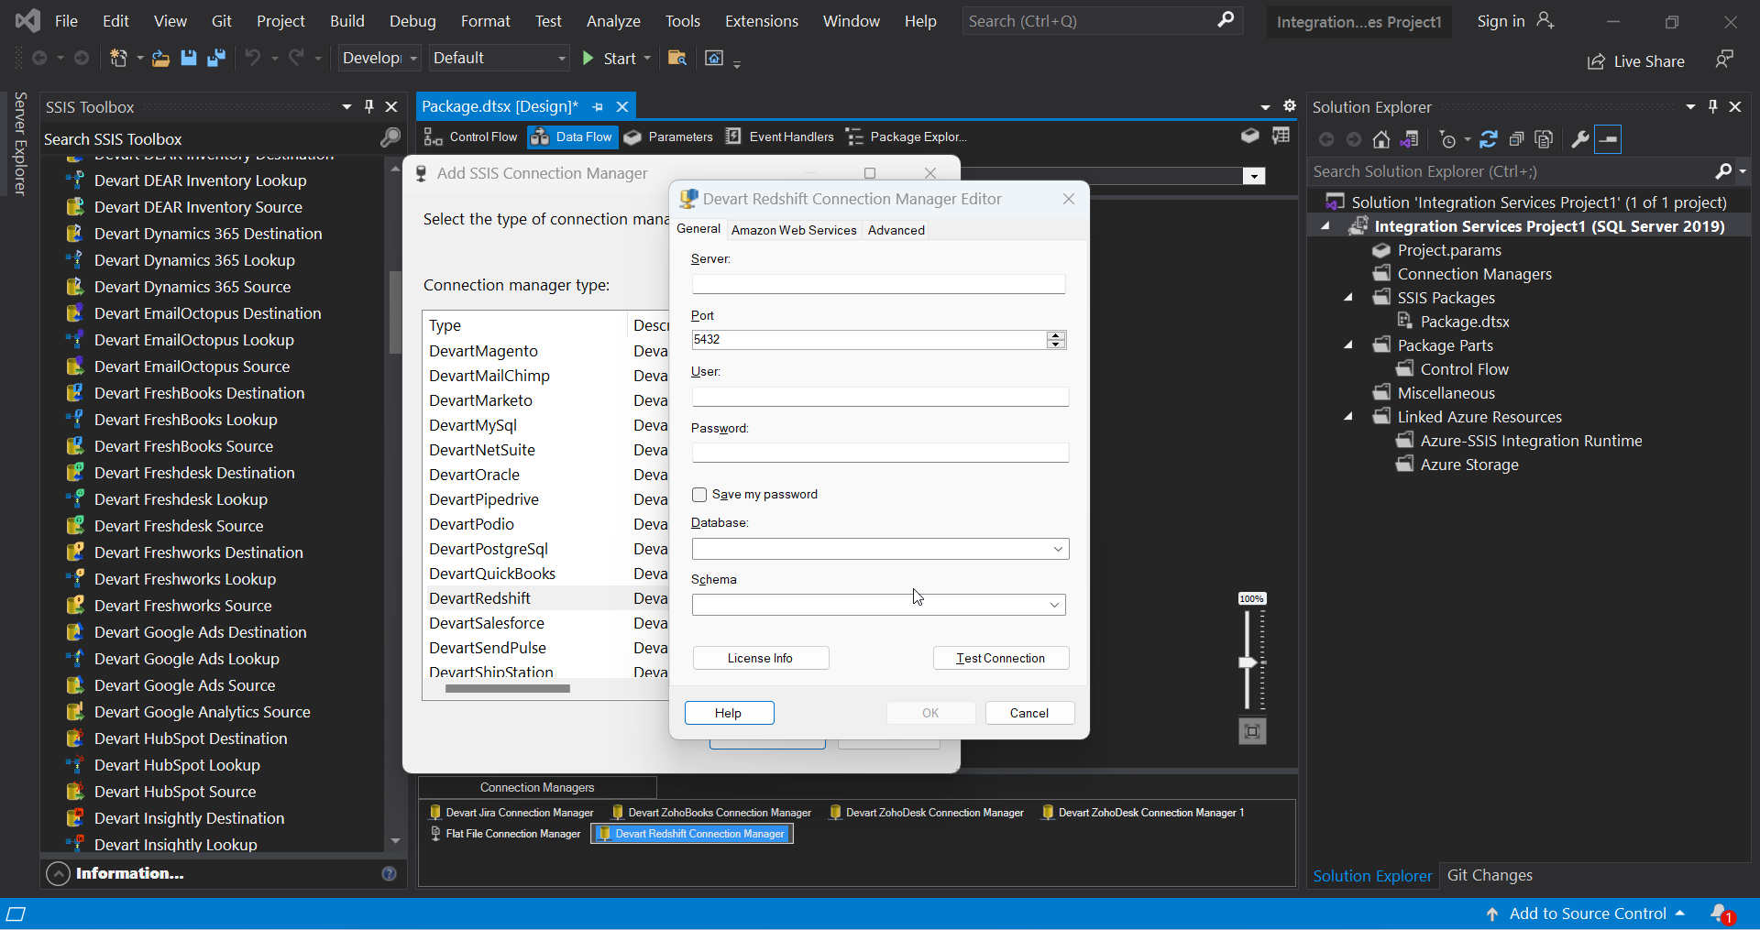This screenshot has width=1760, height=930.
Task: Click the Undo toolbar icon
Action: tap(252, 59)
